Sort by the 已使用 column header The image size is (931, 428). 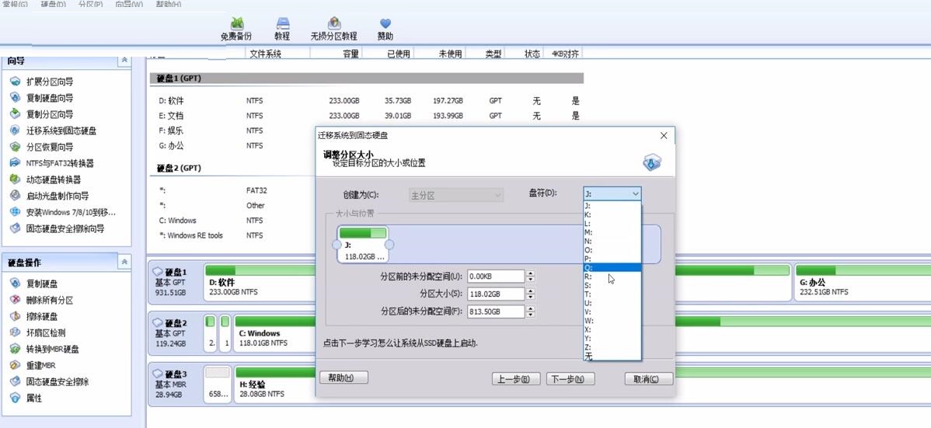click(x=388, y=54)
